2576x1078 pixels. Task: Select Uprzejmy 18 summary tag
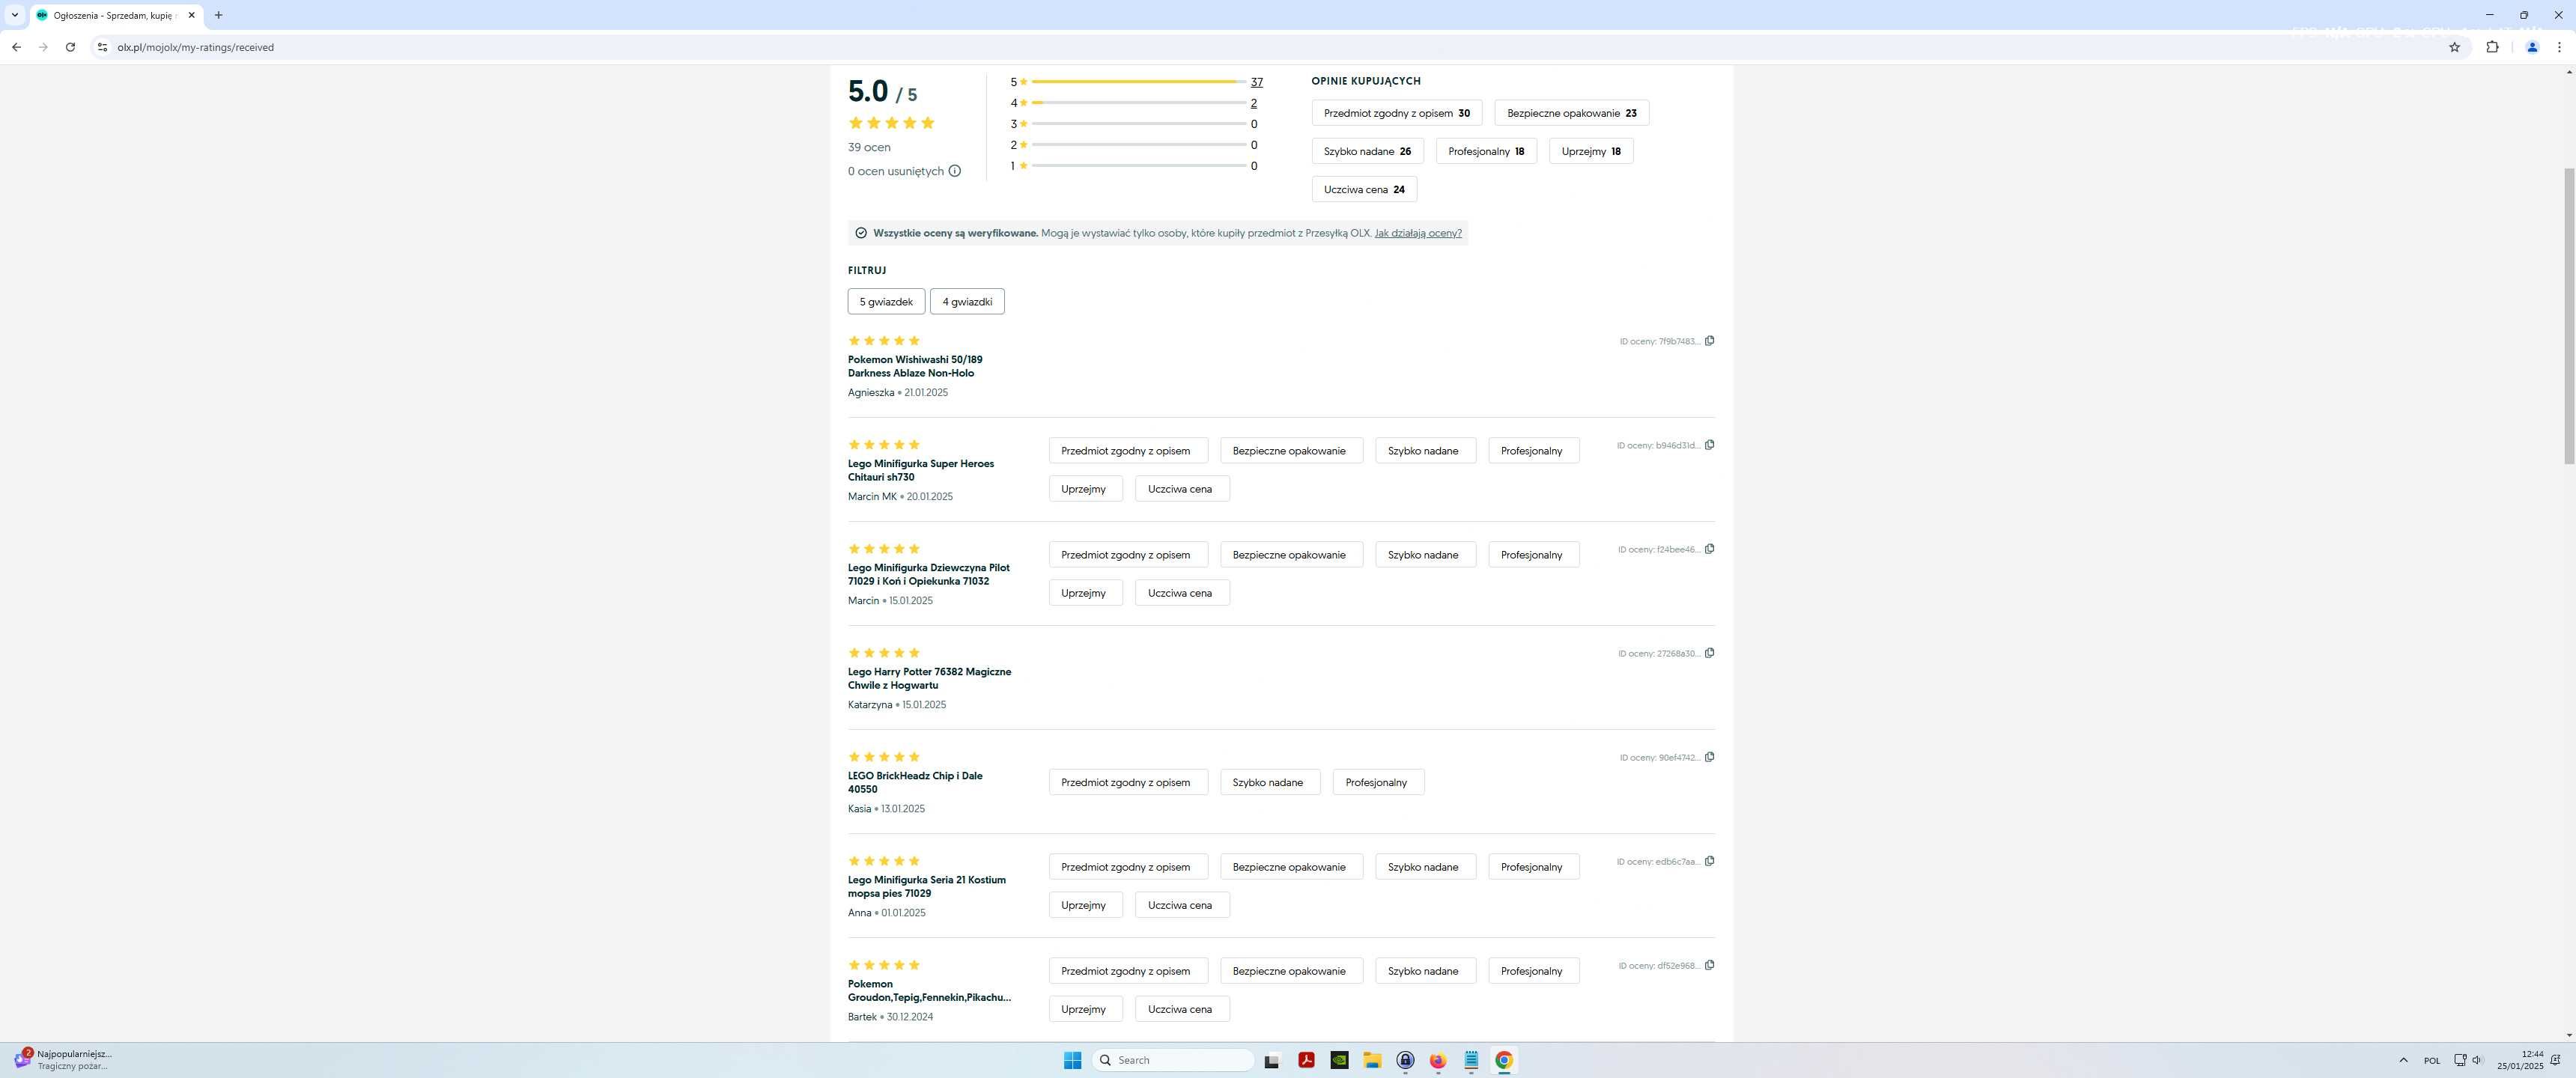click(x=1591, y=151)
